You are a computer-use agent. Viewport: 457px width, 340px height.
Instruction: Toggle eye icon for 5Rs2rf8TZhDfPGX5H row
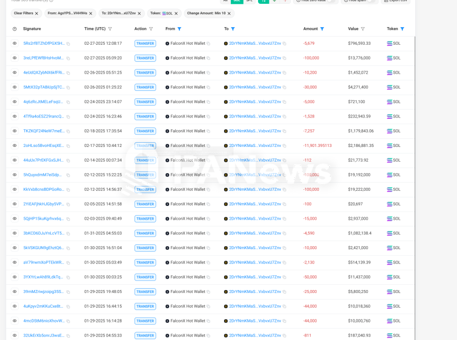(15, 43)
